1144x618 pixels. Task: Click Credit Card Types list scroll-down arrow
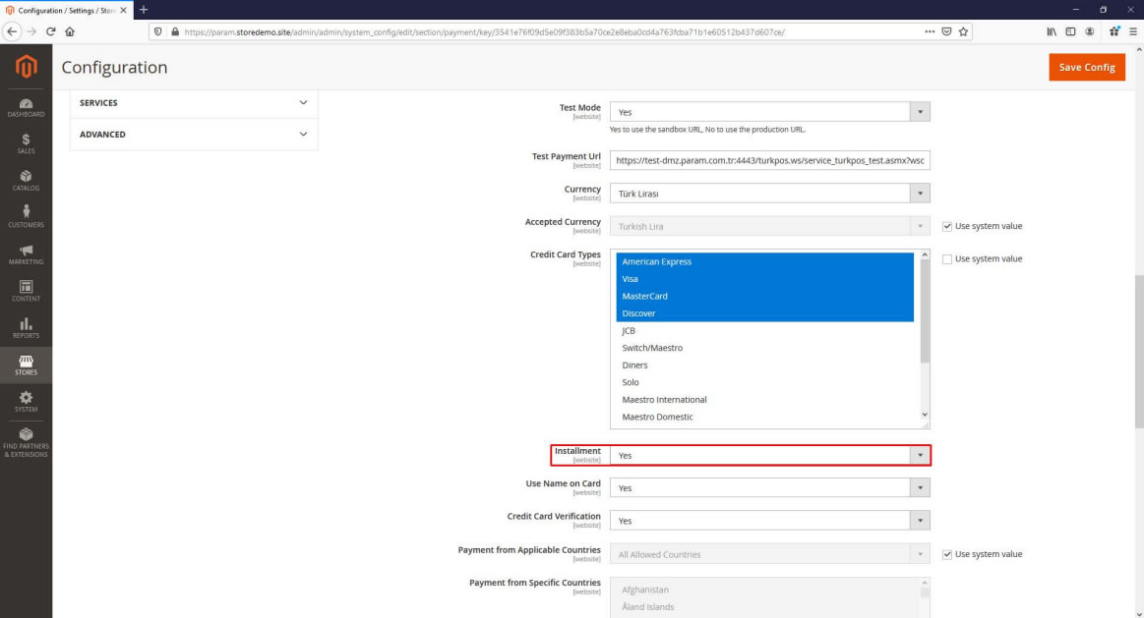point(925,415)
